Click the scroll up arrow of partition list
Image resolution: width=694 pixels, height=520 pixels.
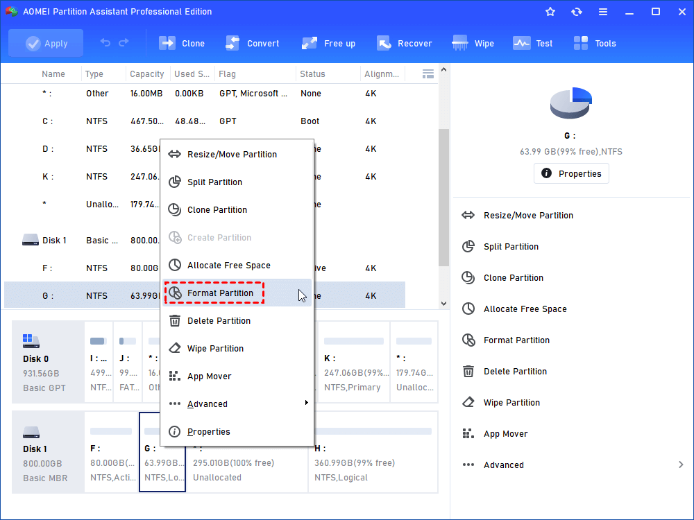(x=444, y=70)
